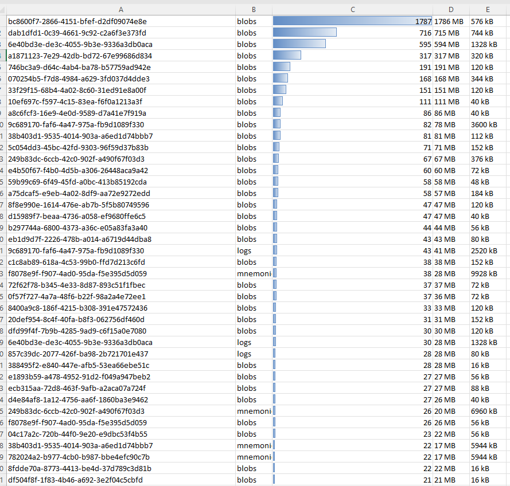Select the column D header
510x486 pixels.
(x=450, y=10)
